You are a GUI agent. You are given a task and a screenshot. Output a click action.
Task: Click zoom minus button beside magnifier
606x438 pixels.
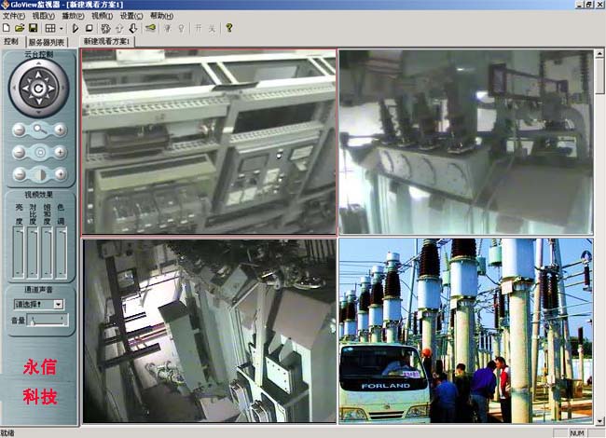[19, 130]
